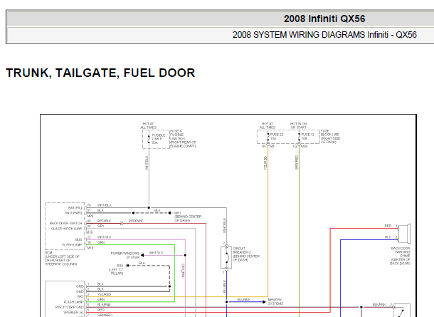Click the "BLU" wire label at chime pin 2

388,237
